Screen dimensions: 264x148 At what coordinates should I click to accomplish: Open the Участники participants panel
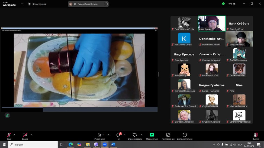[x=99, y=136]
